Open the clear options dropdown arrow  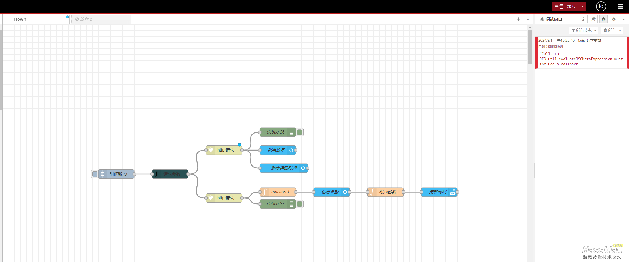click(620, 30)
